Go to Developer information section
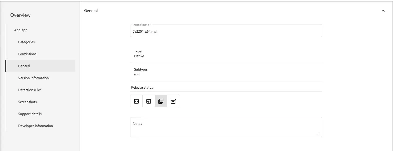 pos(35,126)
